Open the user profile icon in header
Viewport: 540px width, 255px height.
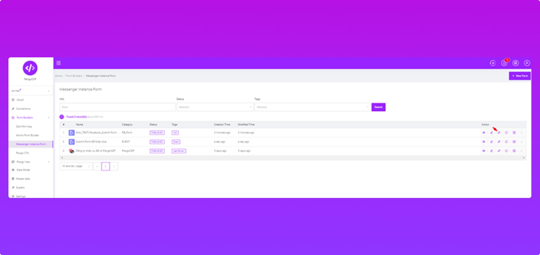tap(527, 63)
